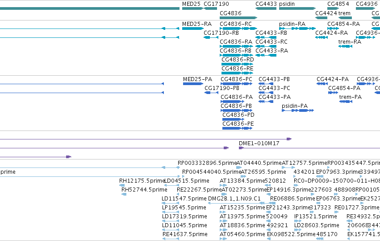Select the CG4854-RA transcript label

[344, 24]
